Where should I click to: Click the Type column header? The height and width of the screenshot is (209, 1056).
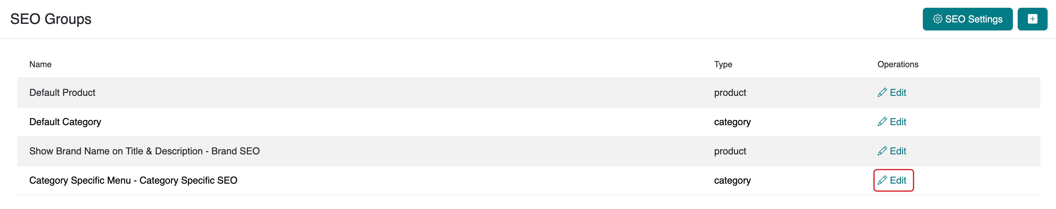coord(723,64)
